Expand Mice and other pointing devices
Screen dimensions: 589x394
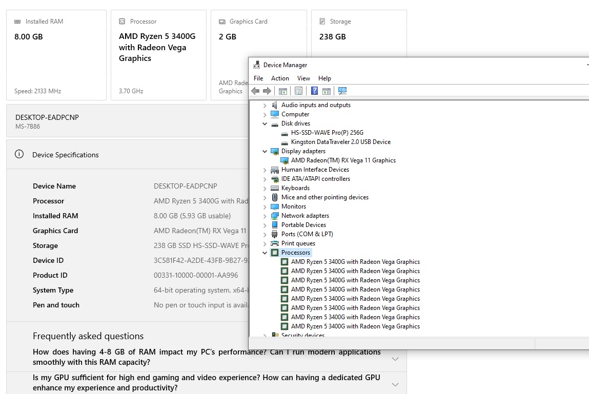click(x=265, y=198)
